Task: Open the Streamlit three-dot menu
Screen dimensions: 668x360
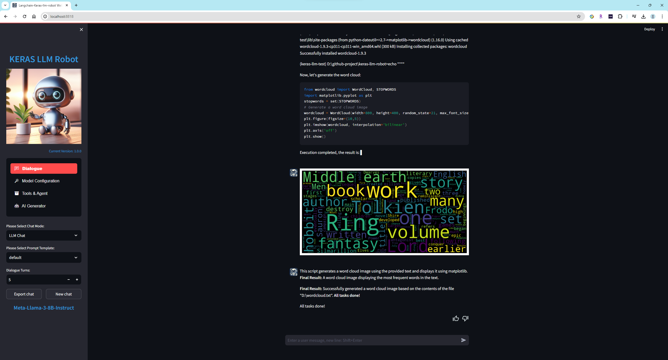Action: pos(662,29)
